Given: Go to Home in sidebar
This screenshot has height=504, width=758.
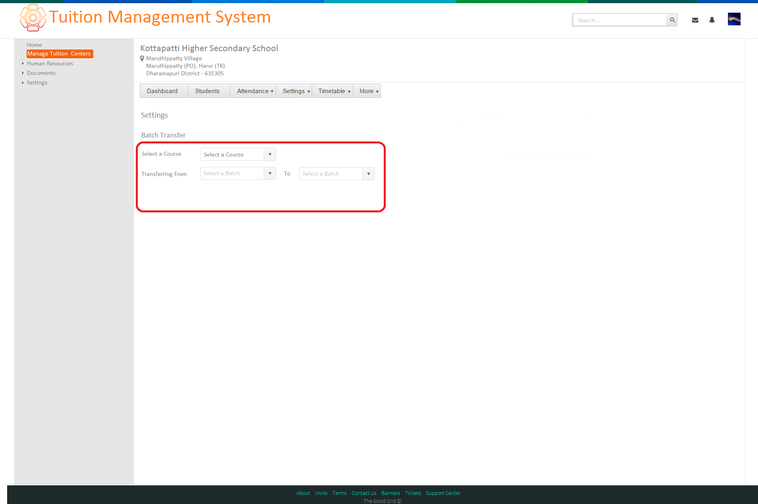Looking at the screenshot, I should tap(34, 45).
